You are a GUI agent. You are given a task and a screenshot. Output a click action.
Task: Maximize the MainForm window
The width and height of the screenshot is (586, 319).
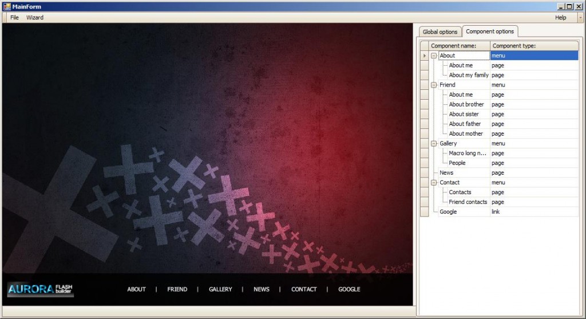569,6
